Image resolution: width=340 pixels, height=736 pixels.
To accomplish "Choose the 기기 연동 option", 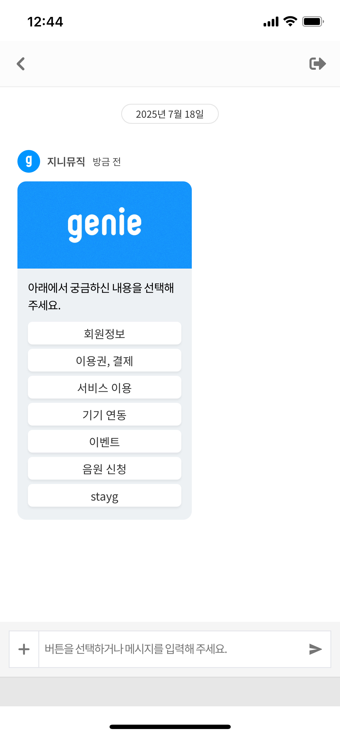I will tap(105, 415).
